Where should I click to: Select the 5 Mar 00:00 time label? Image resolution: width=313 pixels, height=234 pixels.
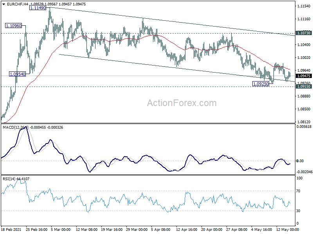(x=61, y=230)
